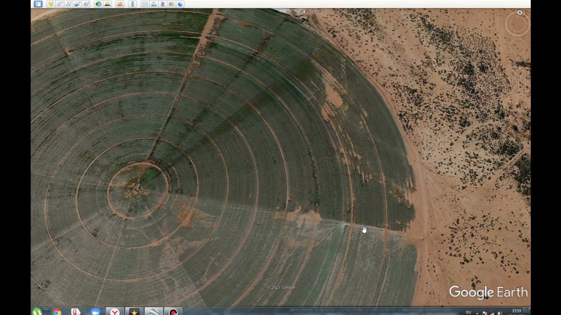Open uTorrent from the taskbar
561x315 pixels.
point(37,312)
